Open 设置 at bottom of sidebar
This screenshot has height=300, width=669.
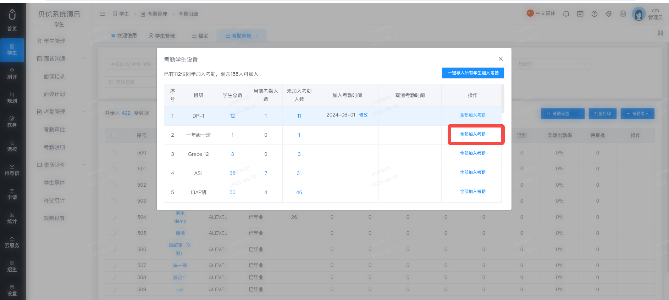point(12,290)
